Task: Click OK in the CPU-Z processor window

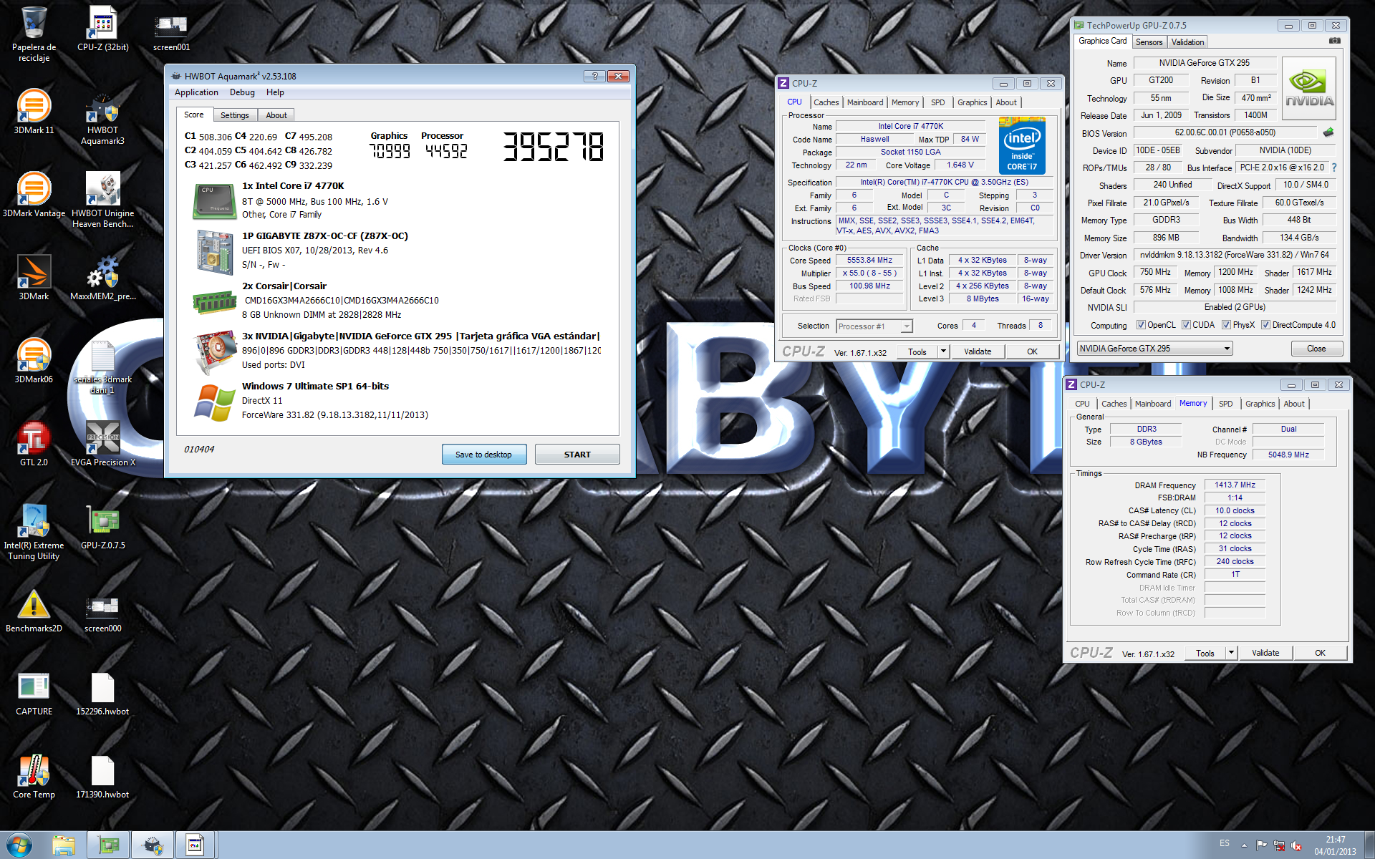Action: pos(1032,351)
